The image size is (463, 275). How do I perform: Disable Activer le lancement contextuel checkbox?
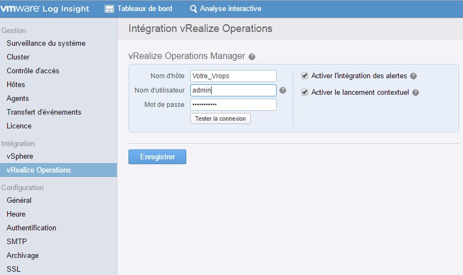[x=305, y=92]
